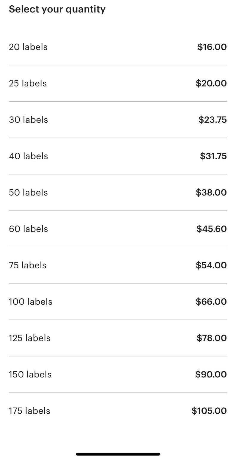Select 40 labels quantity
This screenshot has height=460, width=236.
click(x=118, y=156)
